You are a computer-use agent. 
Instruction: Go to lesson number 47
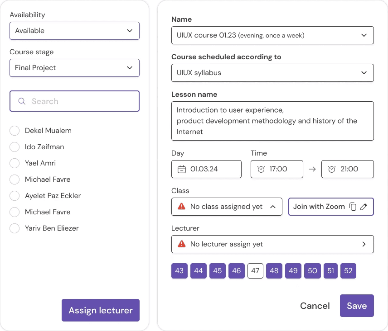255,271
